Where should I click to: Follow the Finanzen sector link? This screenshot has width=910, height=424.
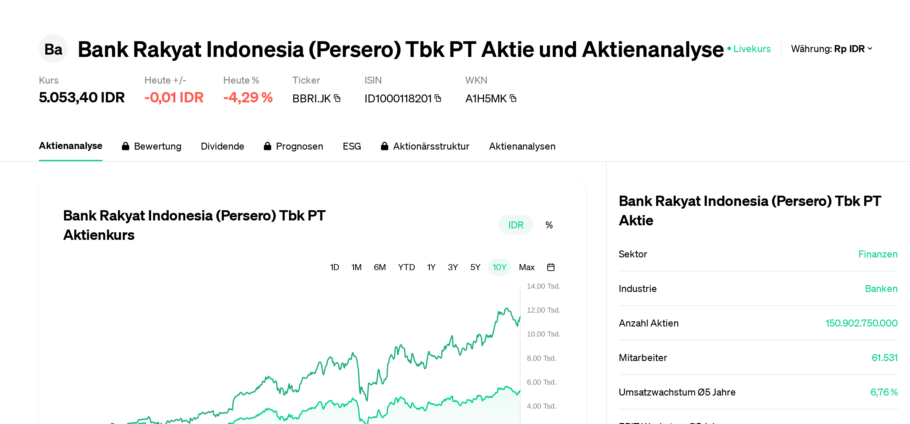click(x=878, y=254)
